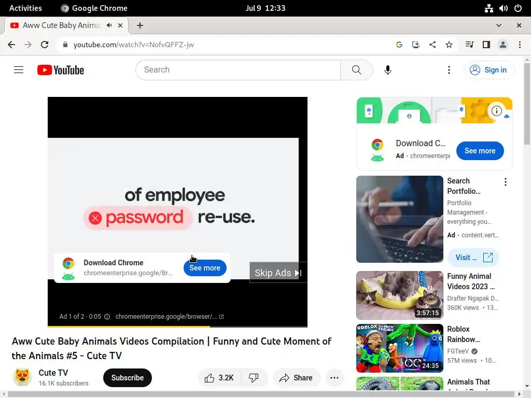
Task: Open YouTube settings three-dot menu
Action: click(449, 70)
